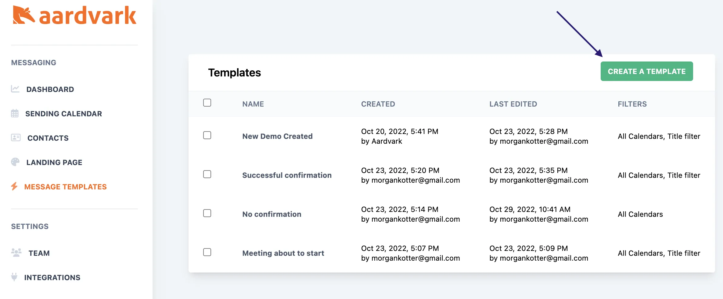Mark the Meeting about to start checkbox
The image size is (723, 299).
tap(207, 252)
